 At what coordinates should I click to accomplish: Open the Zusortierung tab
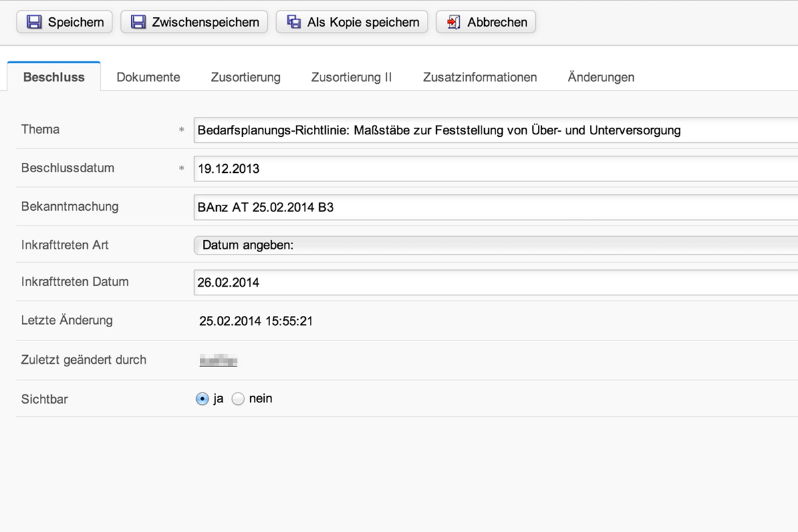tap(245, 77)
